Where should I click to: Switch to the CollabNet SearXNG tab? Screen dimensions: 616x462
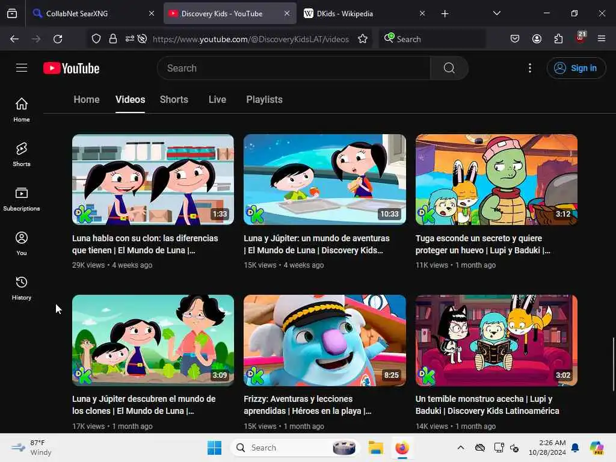94,13
